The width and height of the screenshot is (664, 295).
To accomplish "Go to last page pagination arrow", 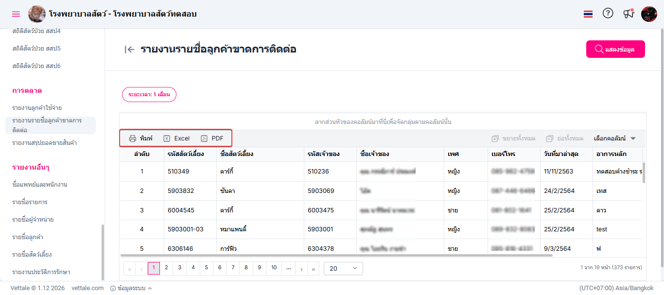I will [x=314, y=268].
